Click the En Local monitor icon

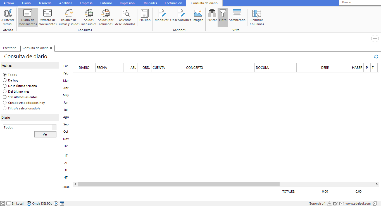pyautogui.click(x=9, y=203)
